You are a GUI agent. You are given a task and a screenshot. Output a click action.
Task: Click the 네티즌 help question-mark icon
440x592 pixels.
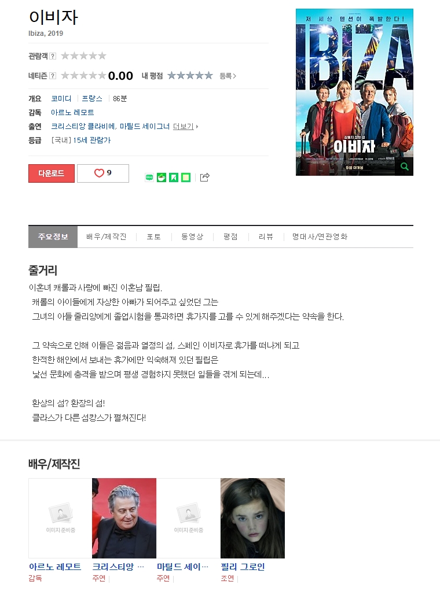[x=53, y=76]
